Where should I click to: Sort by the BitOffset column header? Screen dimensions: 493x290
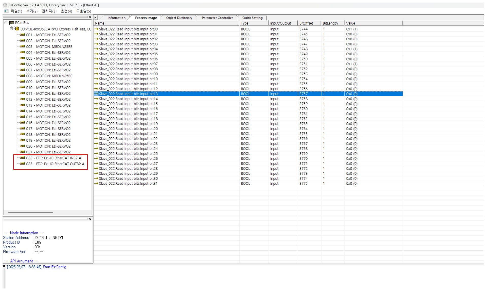pyautogui.click(x=309, y=23)
